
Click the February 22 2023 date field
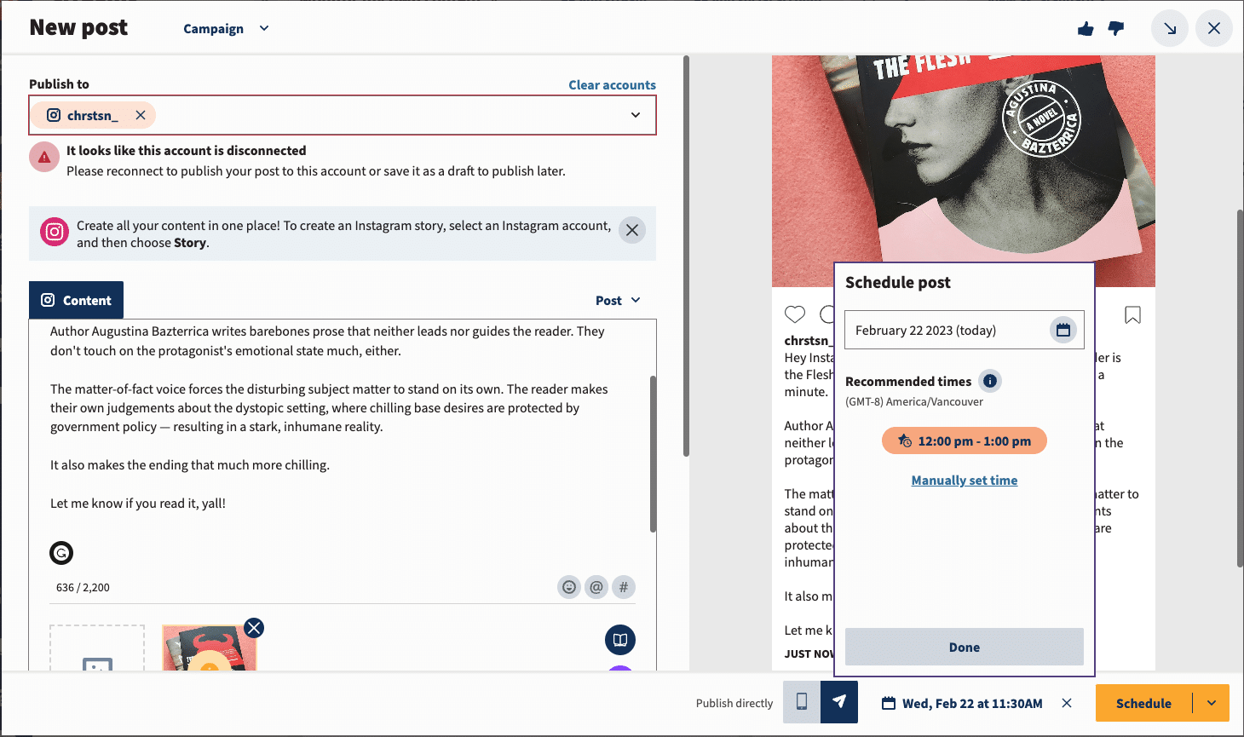click(x=964, y=330)
